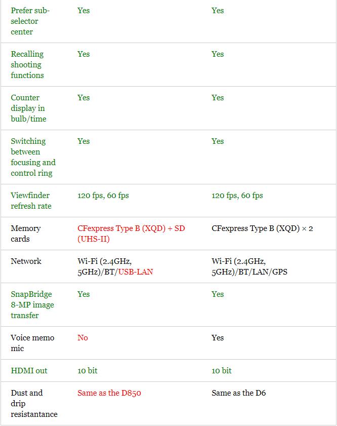Select the "Recalling shooting functions" row label
Screen dimensions: 337x426
[x=27, y=64]
